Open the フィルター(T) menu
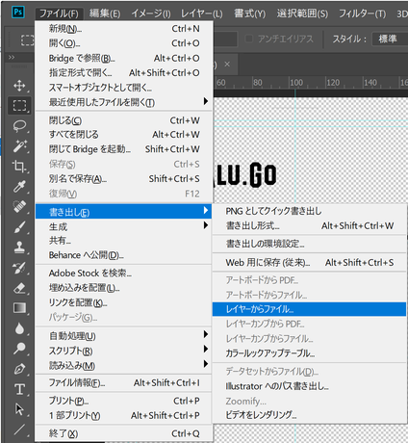 pos(362,13)
